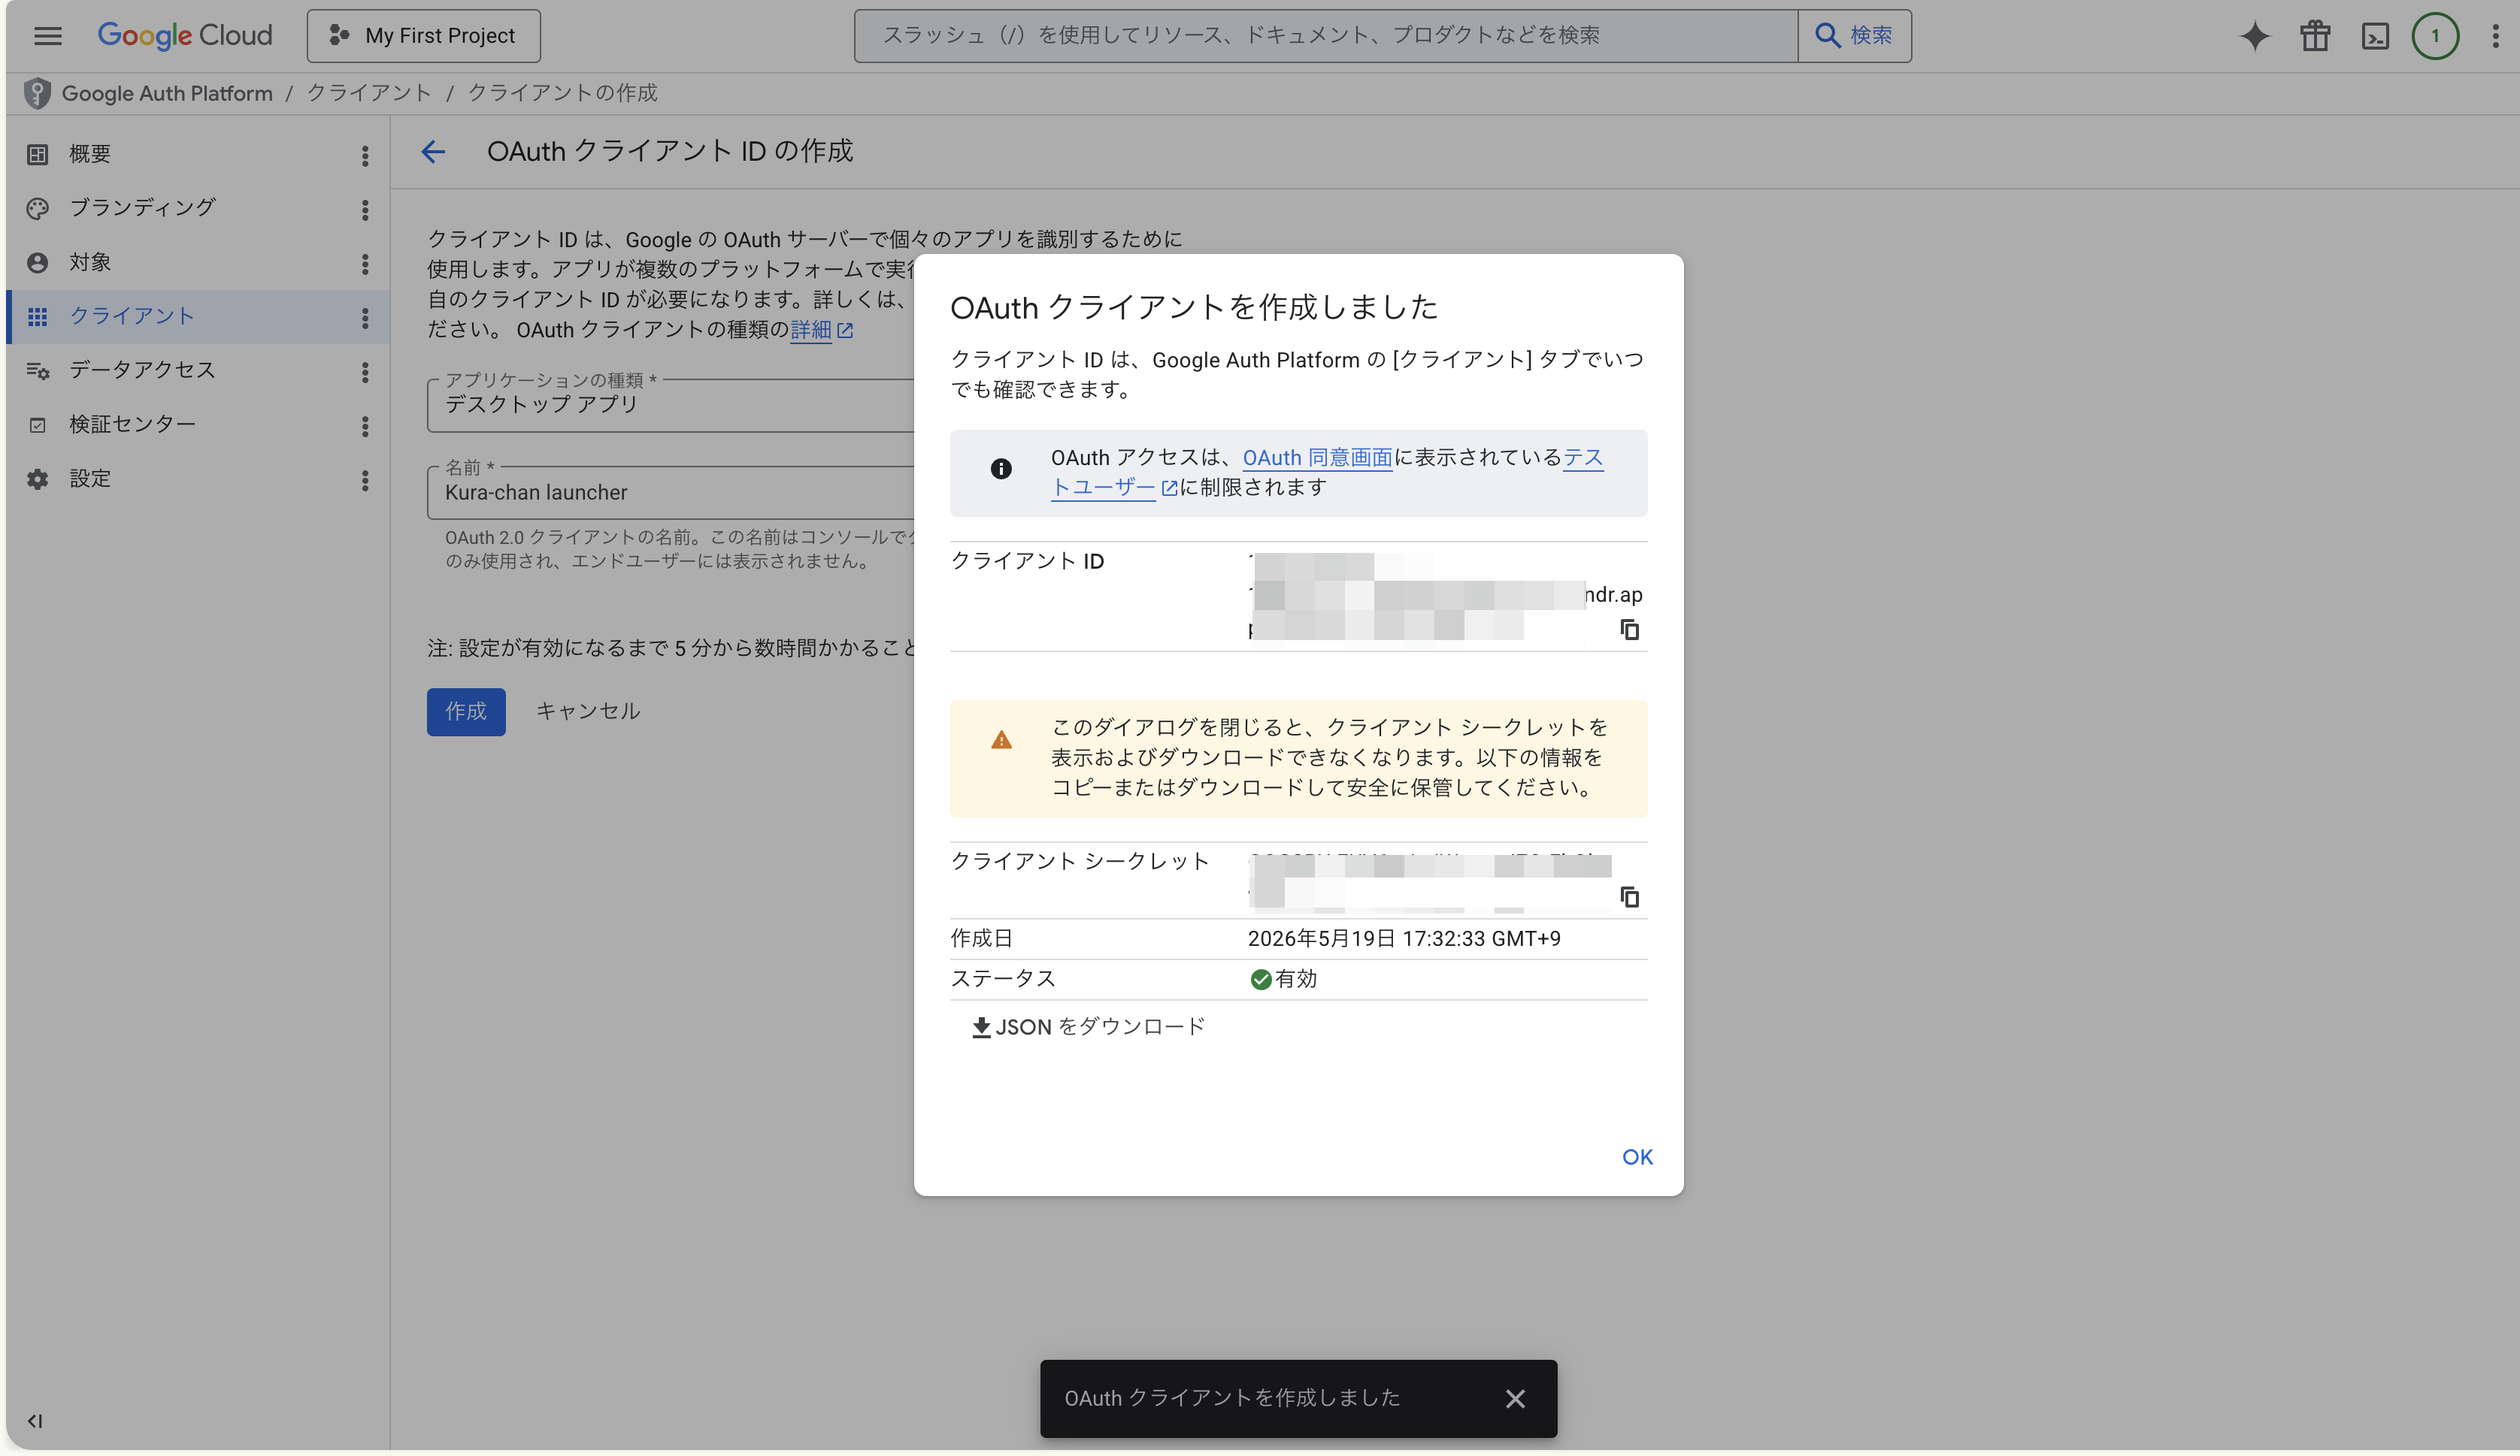2520x1456 pixels.
Task: Open the three-dot menu beside 設定
Action: pyautogui.click(x=365, y=479)
